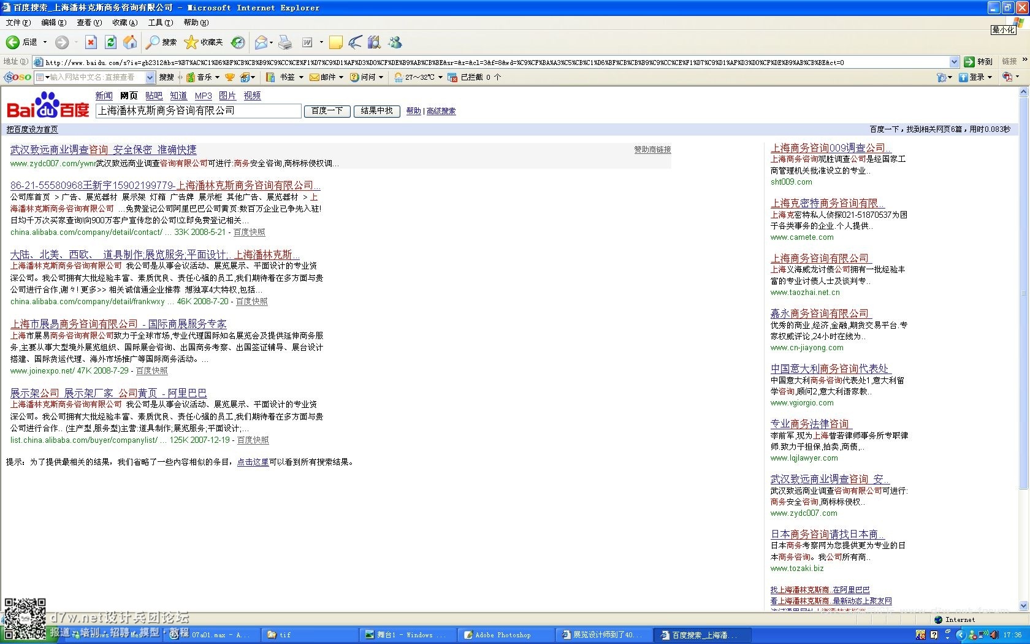1030x644 pixels.
Task: Click the Refresh page icon
Action: click(110, 42)
